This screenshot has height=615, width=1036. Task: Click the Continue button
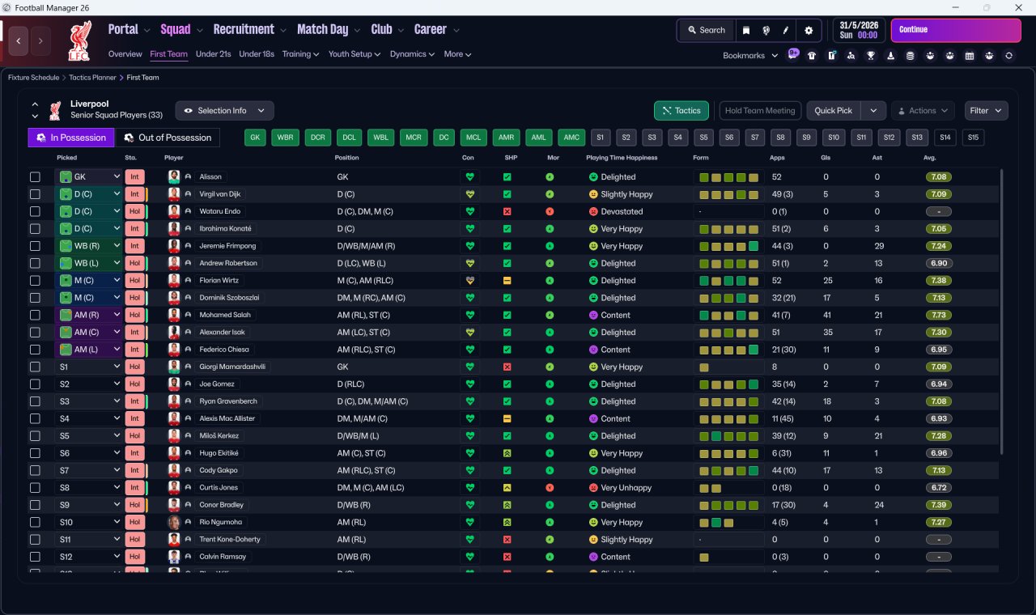(x=956, y=30)
